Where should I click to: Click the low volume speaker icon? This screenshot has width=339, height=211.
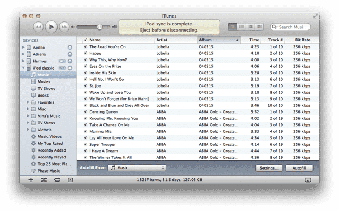(x=73, y=27)
